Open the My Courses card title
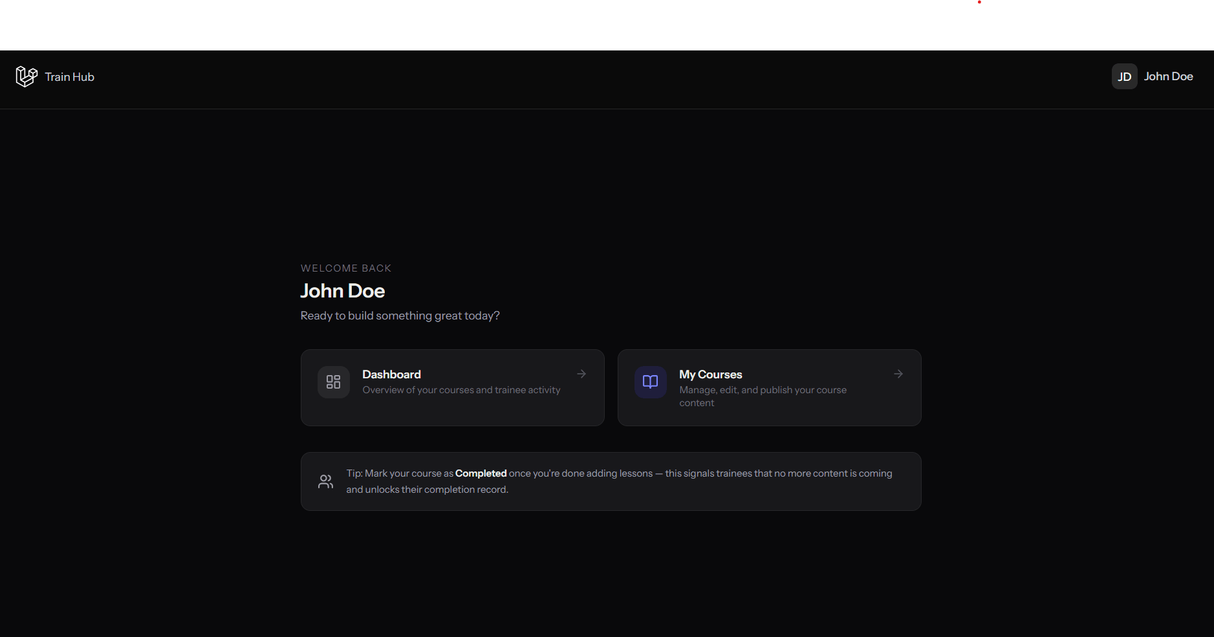Viewport: 1214px width, 637px height. [x=710, y=374]
